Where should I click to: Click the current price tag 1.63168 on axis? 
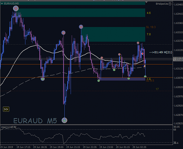point(178,60)
